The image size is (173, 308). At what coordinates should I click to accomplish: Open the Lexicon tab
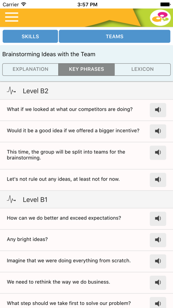[x=143, y=69]
